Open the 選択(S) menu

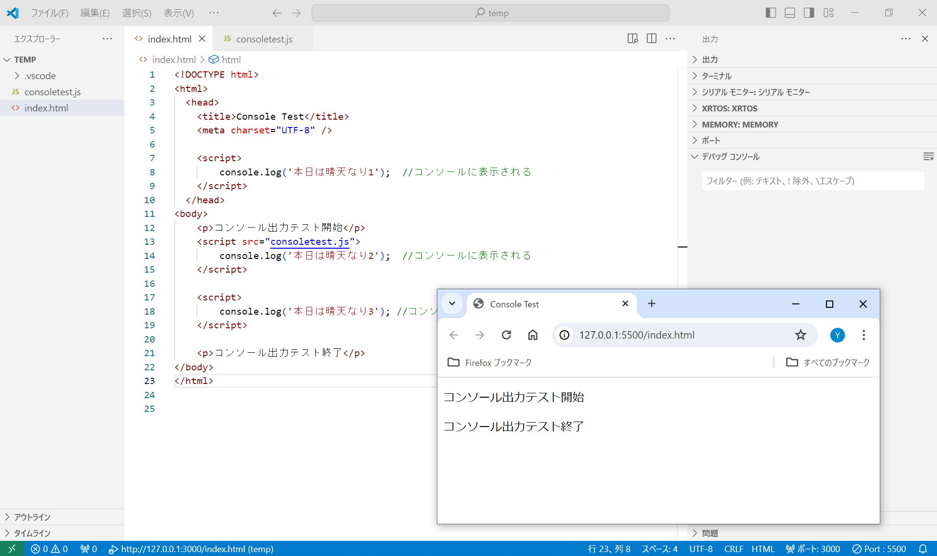tap(137, 13)
